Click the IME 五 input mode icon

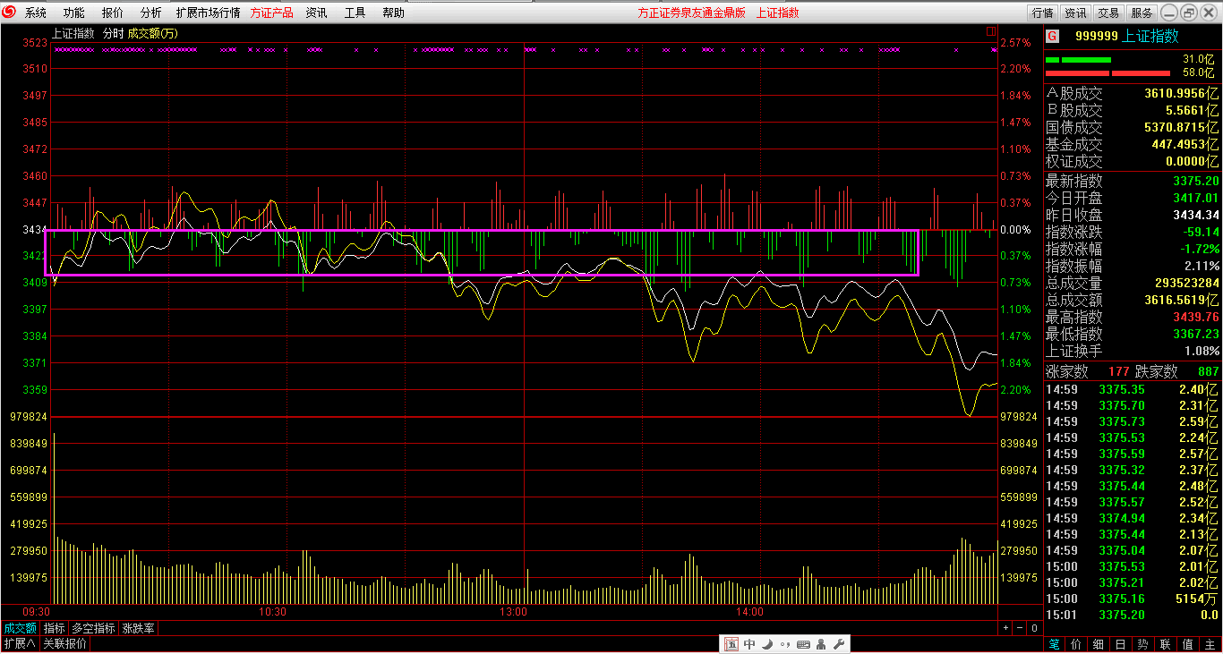[731, 644]
